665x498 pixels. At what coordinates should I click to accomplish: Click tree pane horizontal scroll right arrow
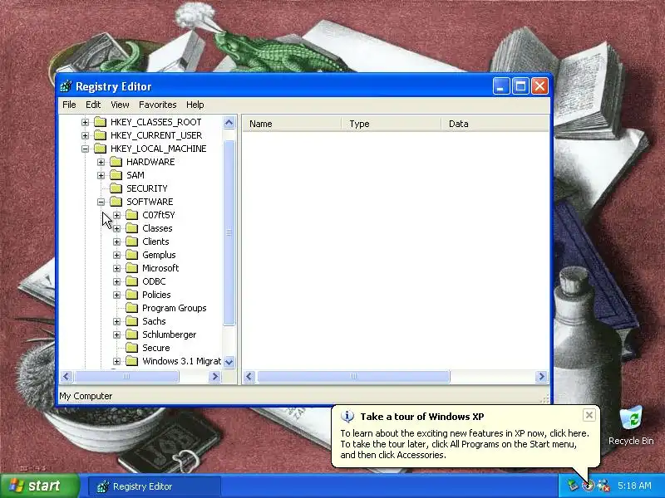tap(215, 376)
